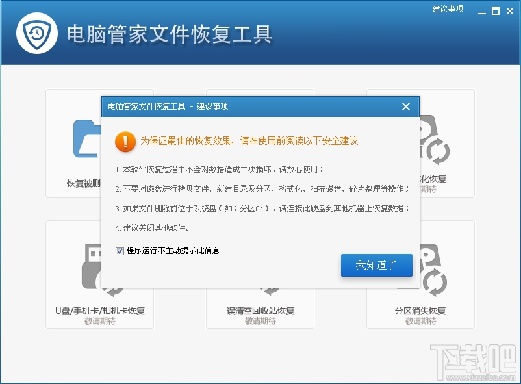The height and width of the screenshot is (384, 521).
Task: Click the 化恢复 card label
Action: (x=433, y=179)
